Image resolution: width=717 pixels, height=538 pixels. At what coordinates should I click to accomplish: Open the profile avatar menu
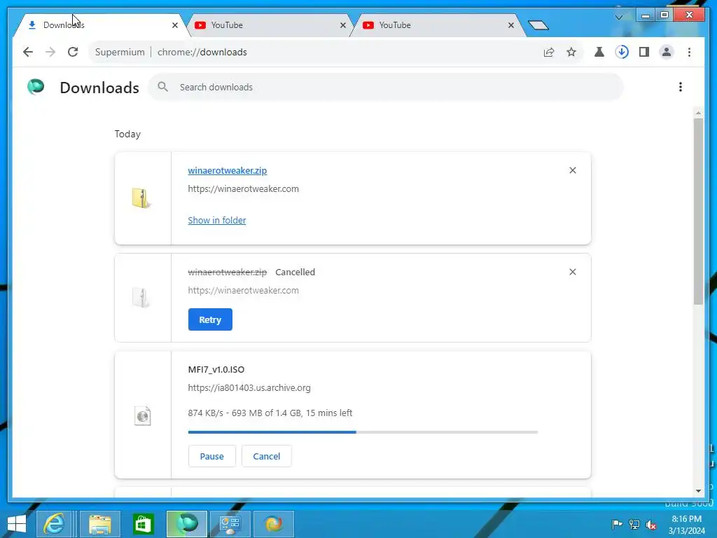(667, 52)
